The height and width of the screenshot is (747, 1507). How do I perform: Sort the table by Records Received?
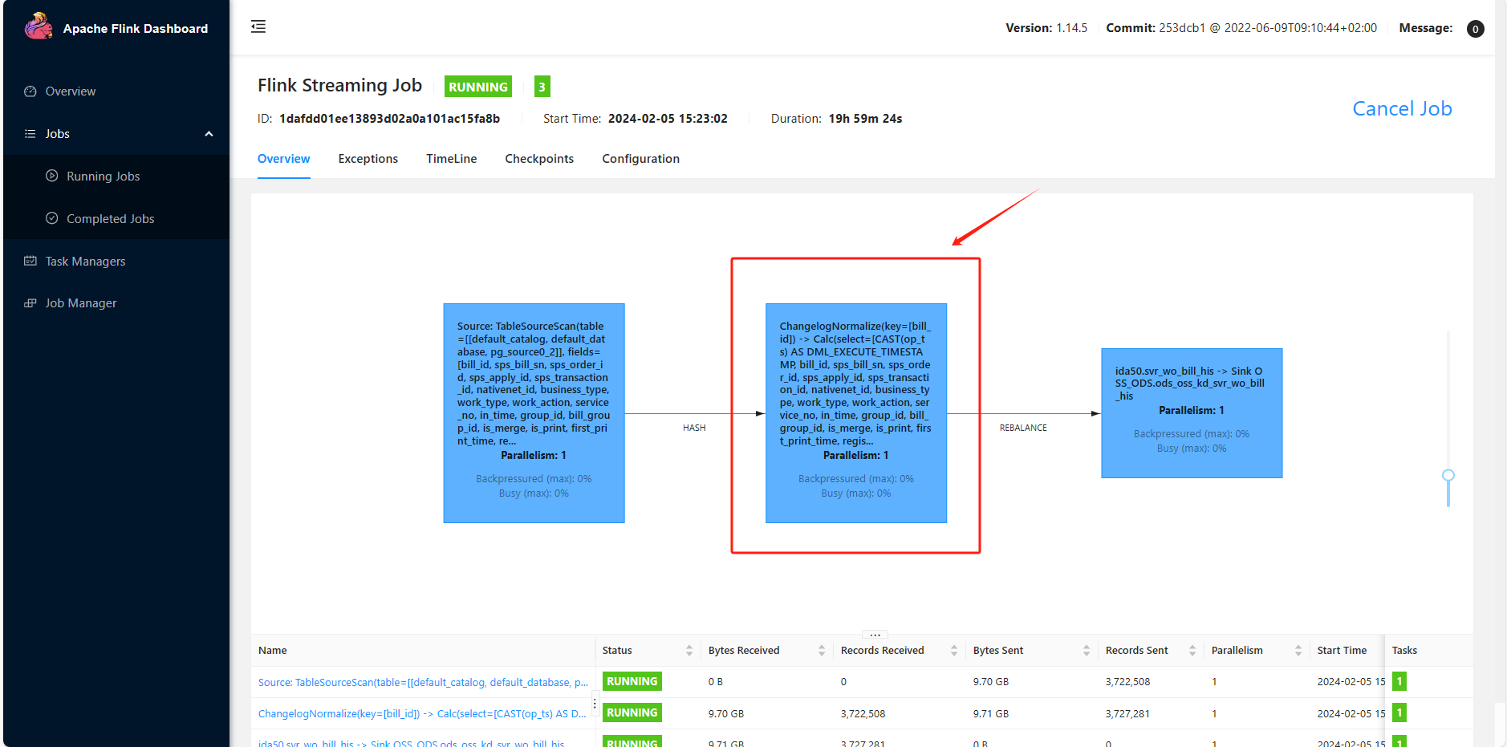pos(954,651)
